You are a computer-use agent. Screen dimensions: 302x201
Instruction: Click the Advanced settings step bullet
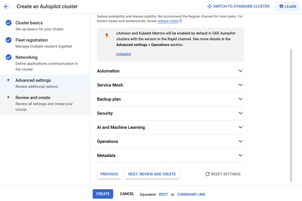8,80
